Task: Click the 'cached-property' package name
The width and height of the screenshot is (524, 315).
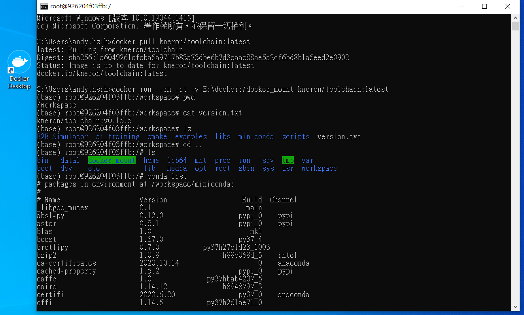Action: [66, 271]
